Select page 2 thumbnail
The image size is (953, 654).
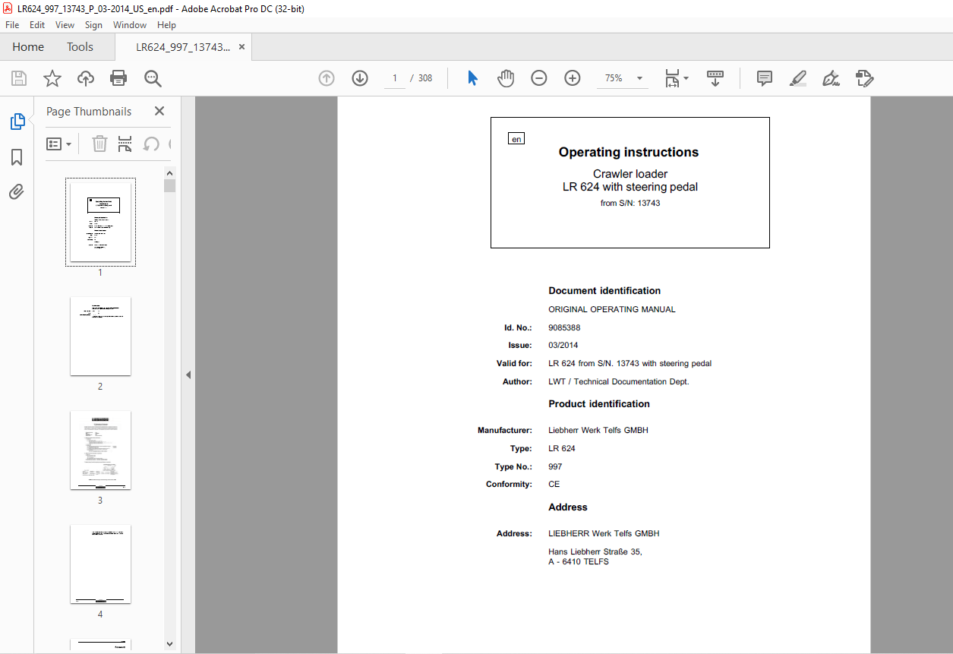coord(100,336)
